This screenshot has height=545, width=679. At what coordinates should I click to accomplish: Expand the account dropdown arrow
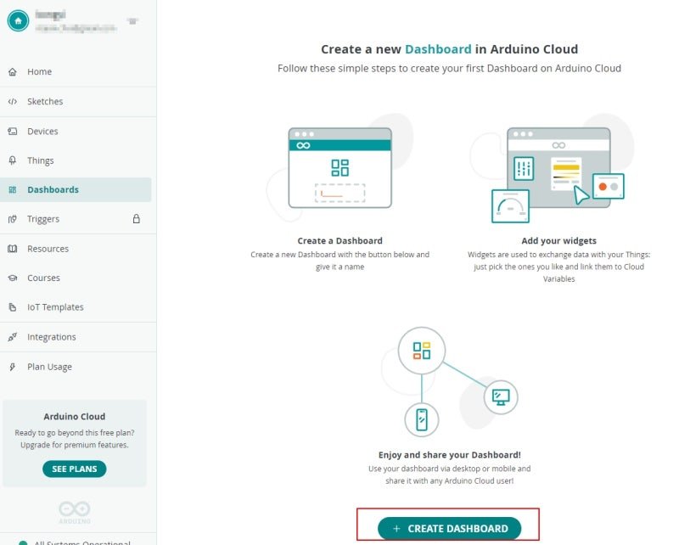[132, 20]
